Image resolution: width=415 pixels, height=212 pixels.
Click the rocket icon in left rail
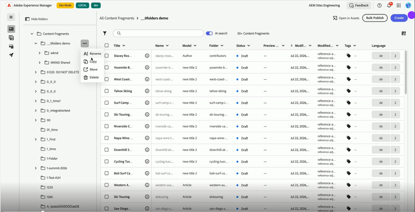[x=11, y=55]
